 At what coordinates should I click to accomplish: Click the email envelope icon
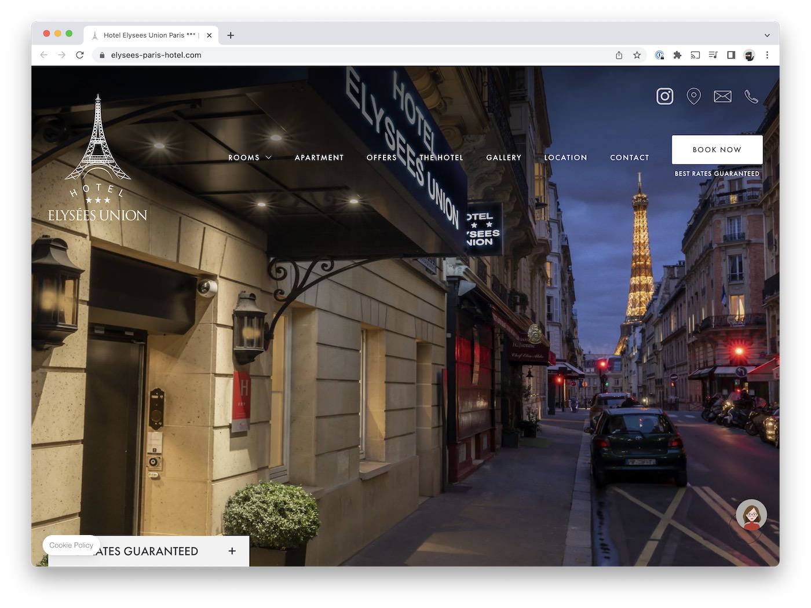point(722,96)
